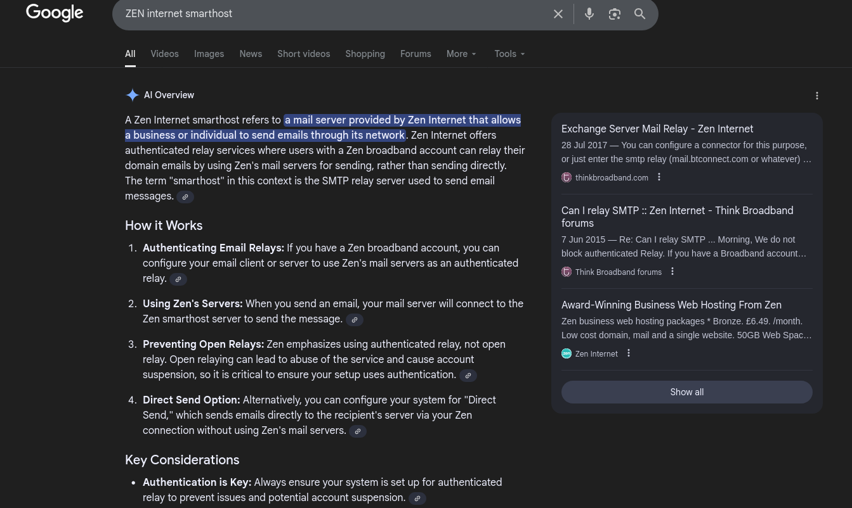This screenshot has height=508, width=852.
Task: Open Think Broadband forums result options
Action: (x=672, y=272)
